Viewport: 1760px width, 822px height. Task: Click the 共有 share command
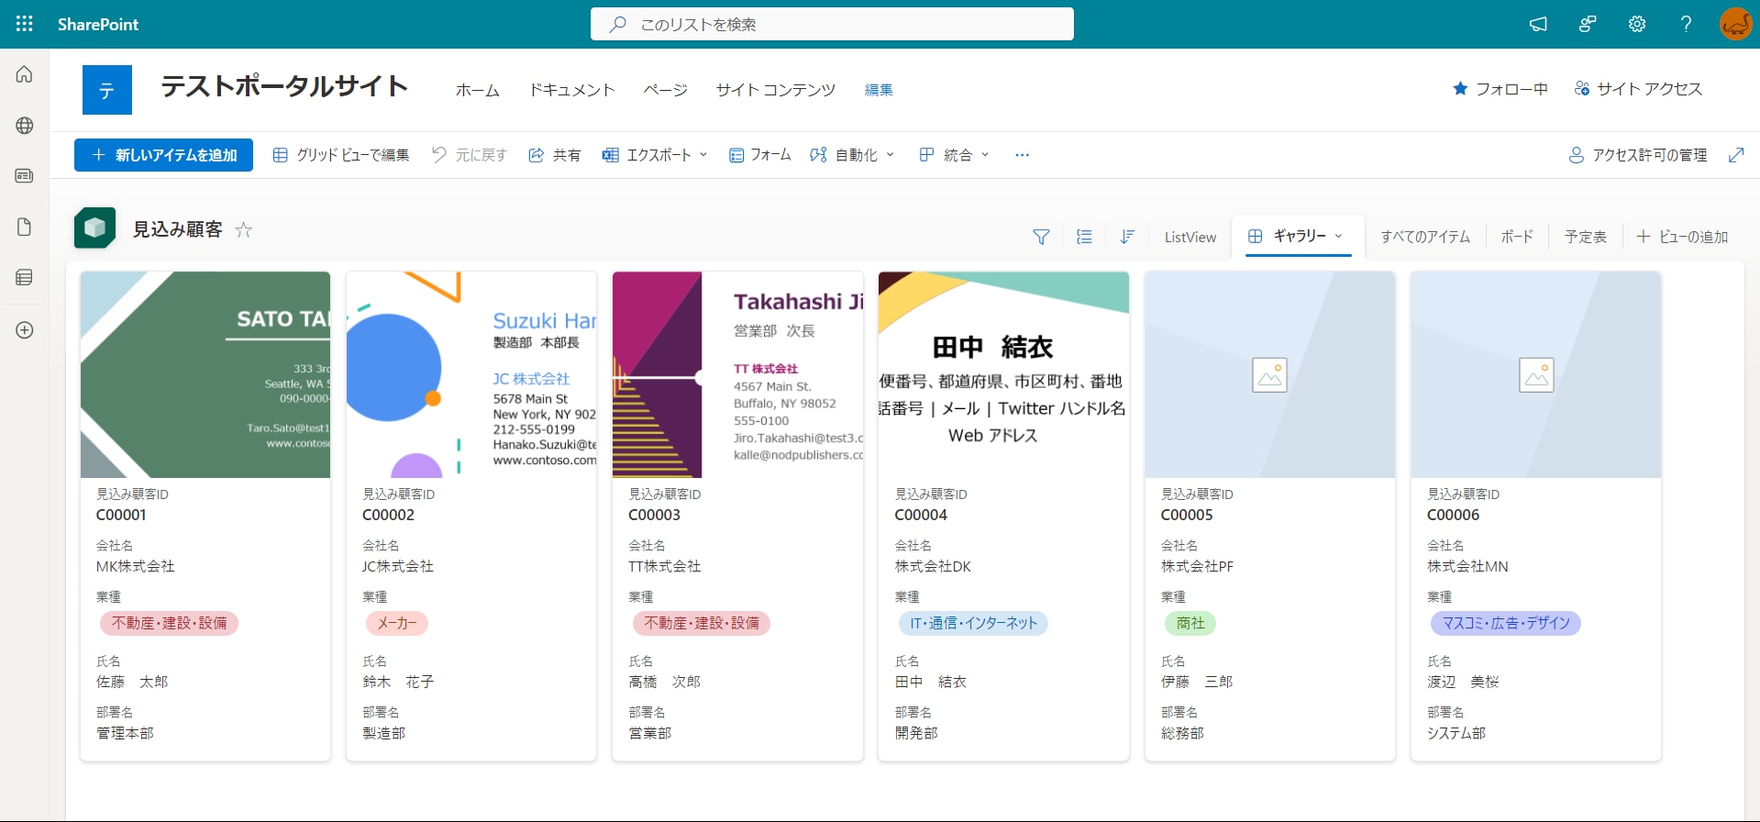pos(555,155)
